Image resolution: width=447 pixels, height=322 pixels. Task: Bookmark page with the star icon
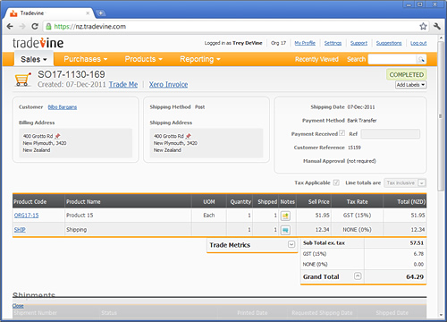click(423, 26)
